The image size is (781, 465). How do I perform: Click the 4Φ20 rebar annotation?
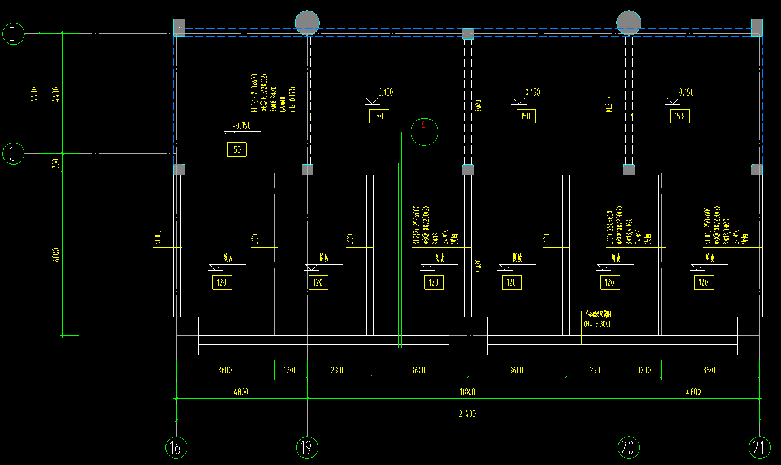(x=478, y=266)
